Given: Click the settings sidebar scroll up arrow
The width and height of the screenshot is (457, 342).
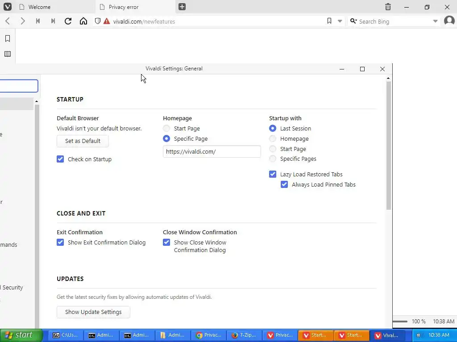Looking at the screenshot, I should (37, 102).
